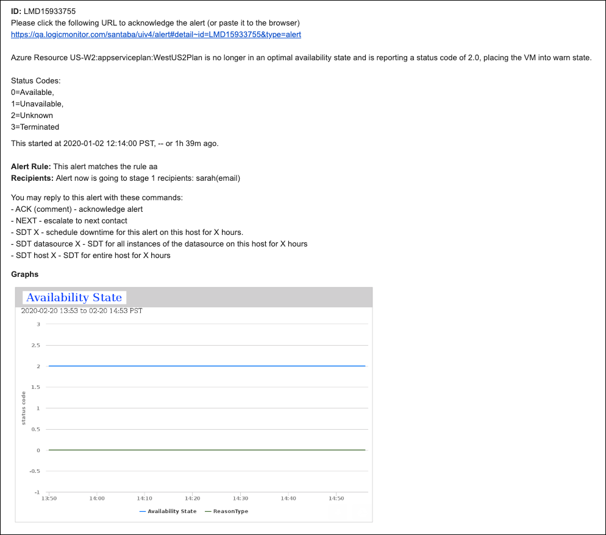This screenshot has width=606, height=535.
Task: Click the Alert Rule label
Action: point(31,167)
